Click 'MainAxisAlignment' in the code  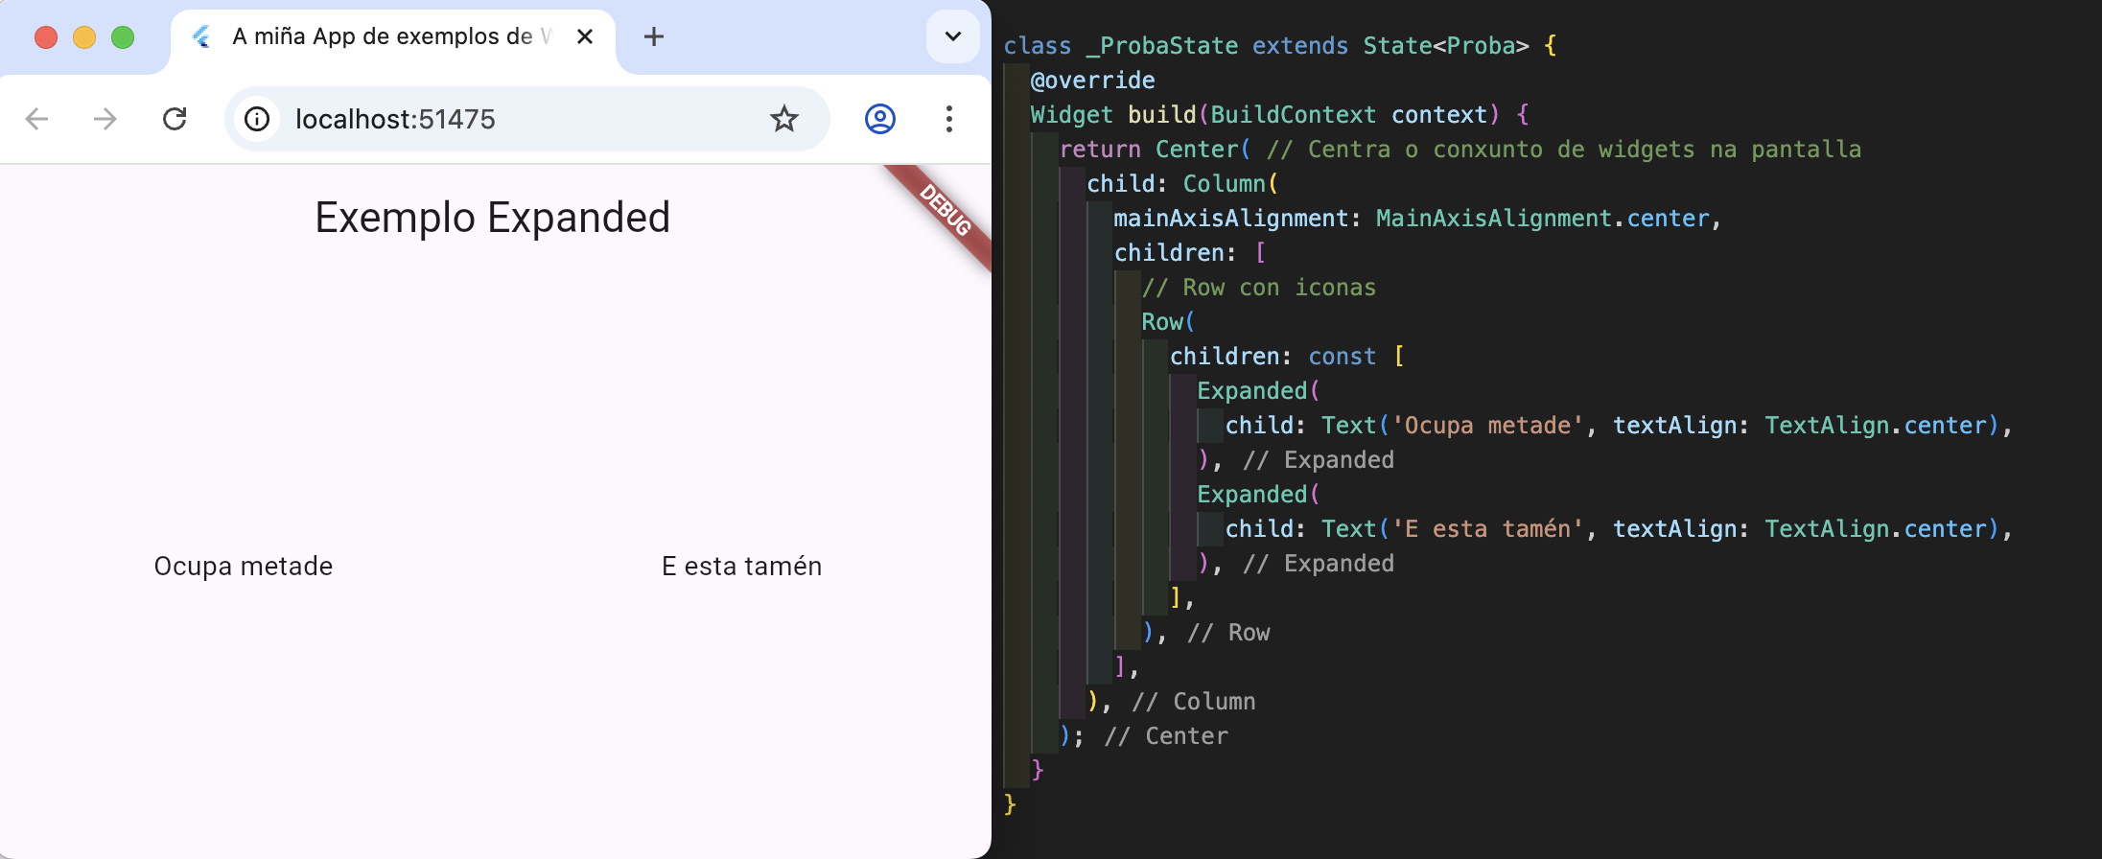coord(1493,219)
